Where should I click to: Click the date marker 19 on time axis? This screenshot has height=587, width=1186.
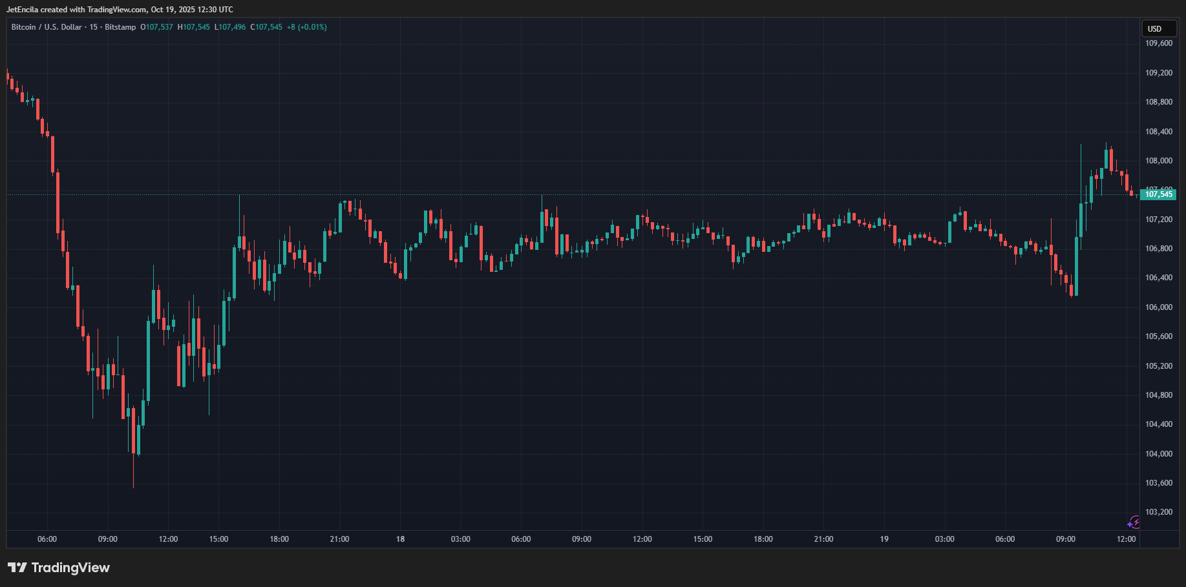point(884,539)
